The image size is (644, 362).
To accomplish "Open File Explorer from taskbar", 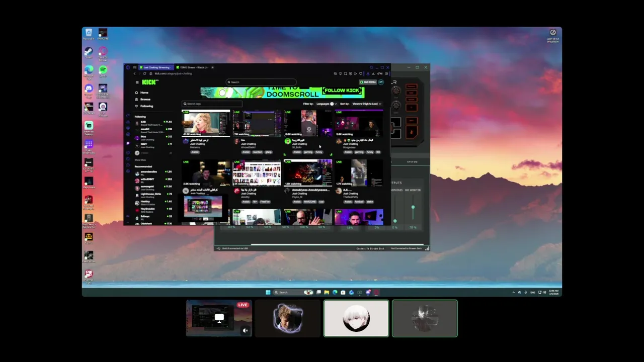I will point(327,292).
